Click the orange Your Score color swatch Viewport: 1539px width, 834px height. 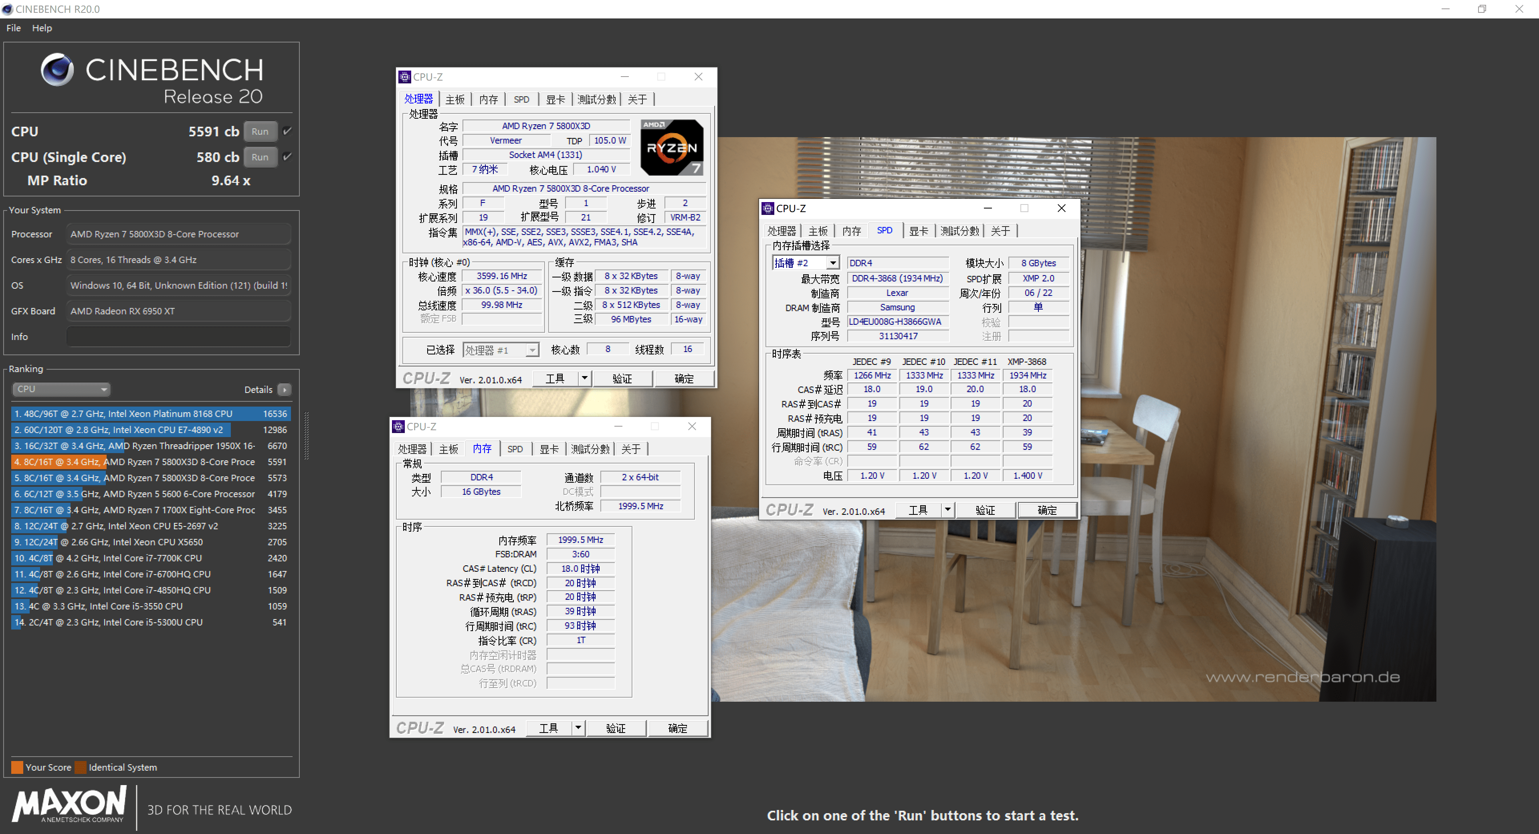point(17,767)
